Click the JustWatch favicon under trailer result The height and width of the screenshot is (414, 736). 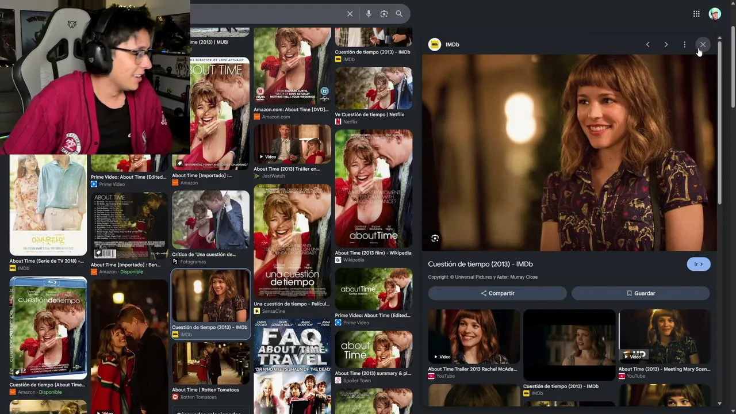pos(257,176)
